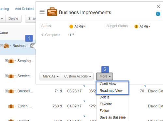
Task: Open the hamburger menu in card header
Action: click(x=42, y=12)
